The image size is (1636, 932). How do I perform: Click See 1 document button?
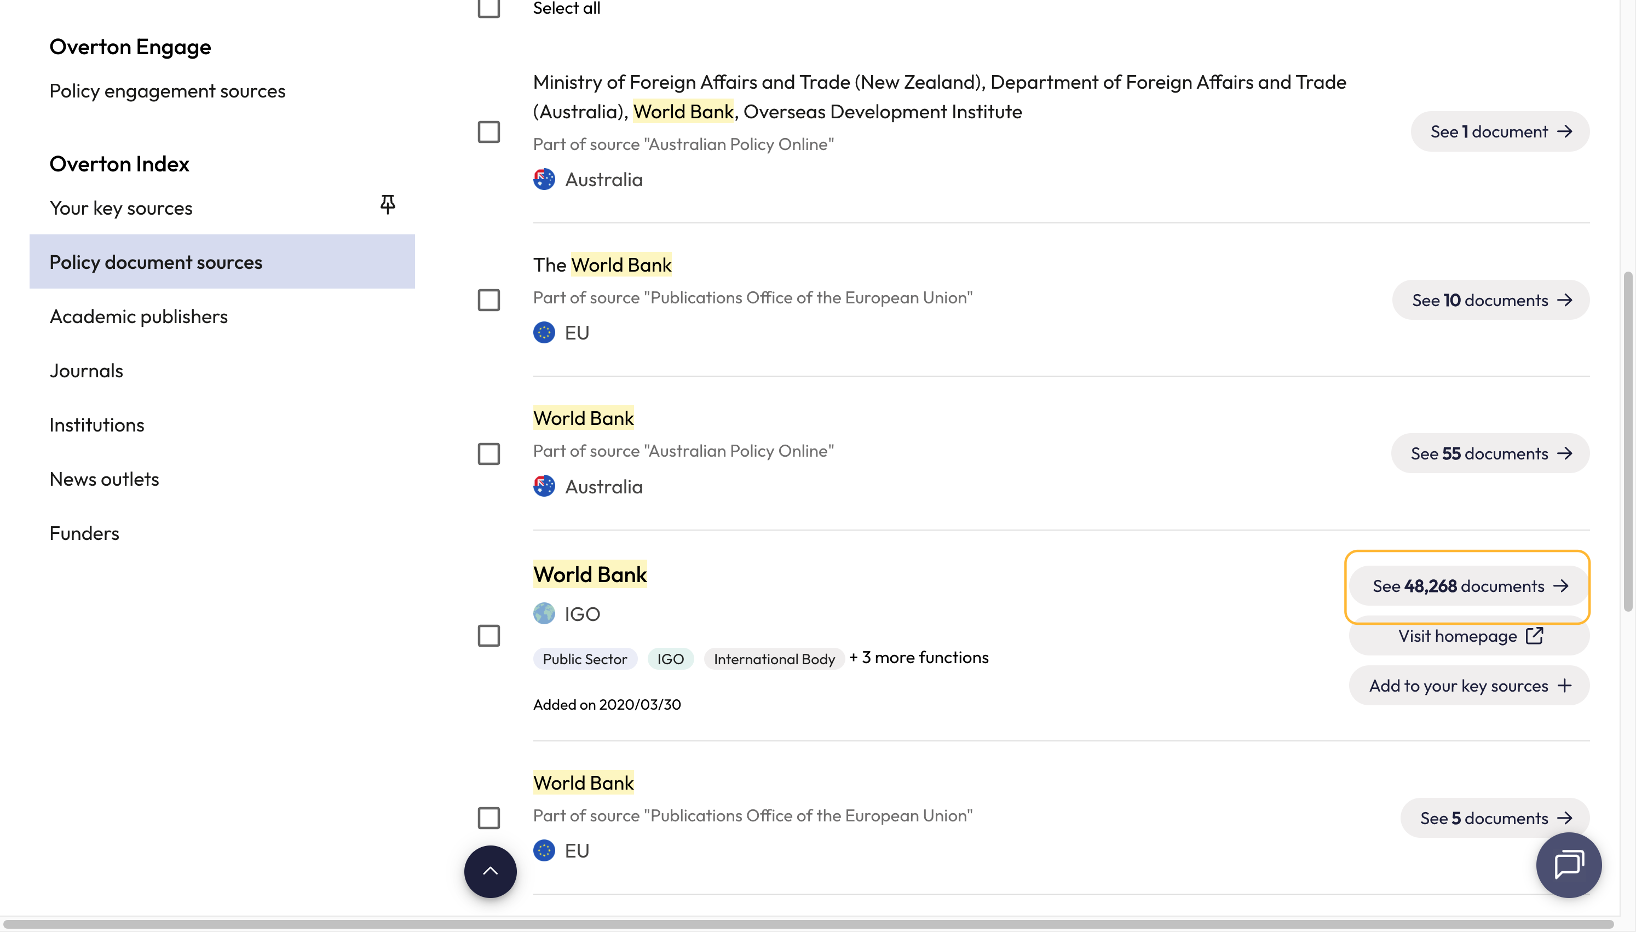click(1500, 132)
